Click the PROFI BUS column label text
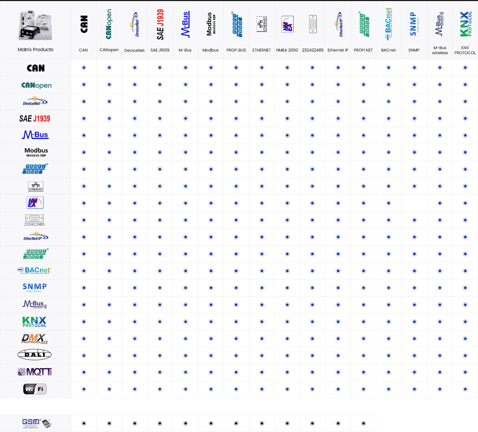 point(236,50)
